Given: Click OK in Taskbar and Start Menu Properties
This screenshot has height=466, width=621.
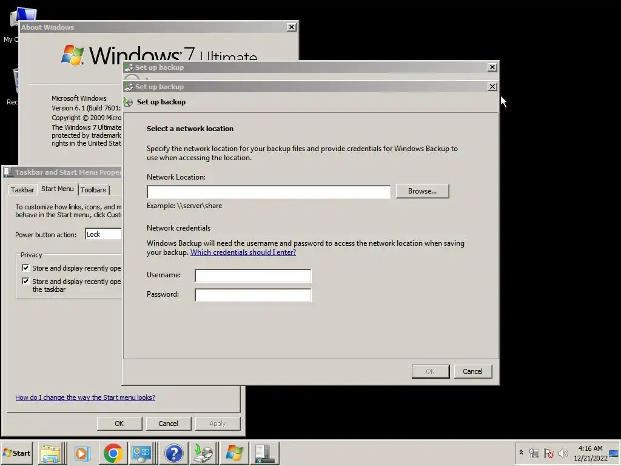Looking at the screenshot, I should pos(119,424).
